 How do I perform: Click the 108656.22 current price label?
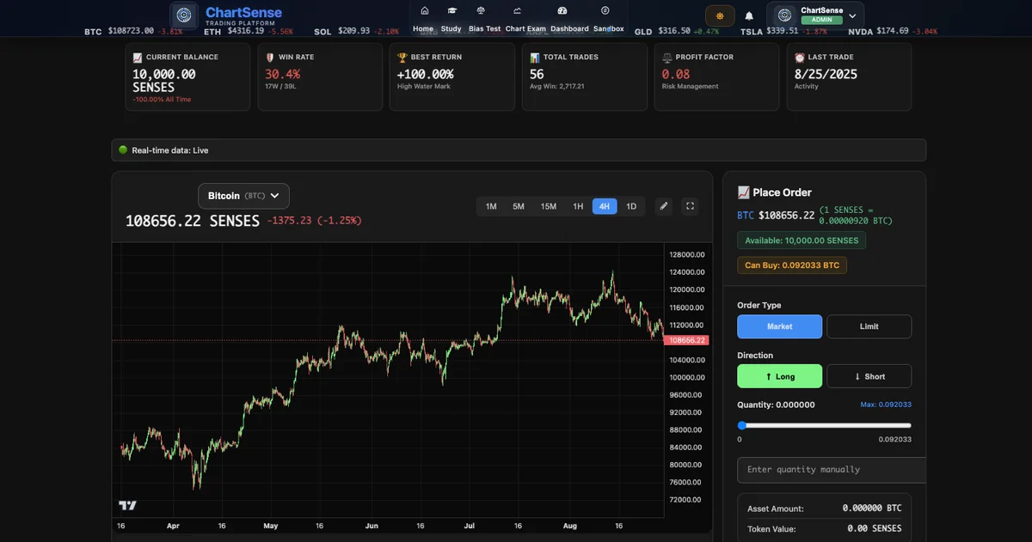(685, 340)
